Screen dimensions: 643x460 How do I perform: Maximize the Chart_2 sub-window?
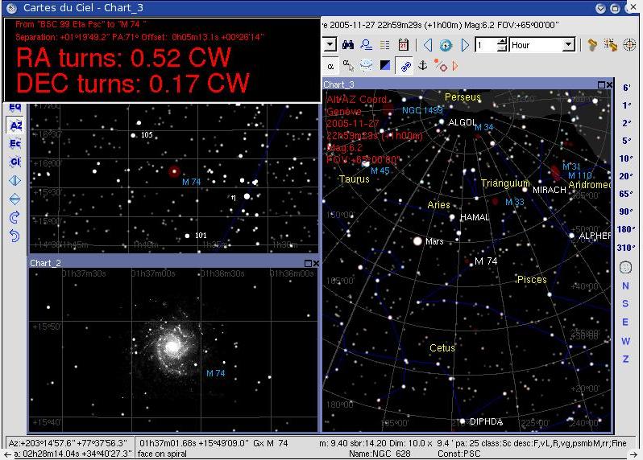(x=308, y=263)
